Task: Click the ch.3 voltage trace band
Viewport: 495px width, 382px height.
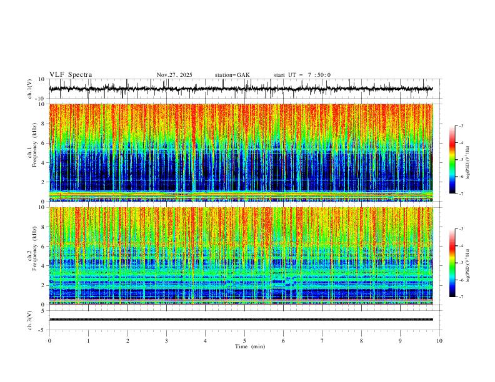Action: click(x=241, y=320)
